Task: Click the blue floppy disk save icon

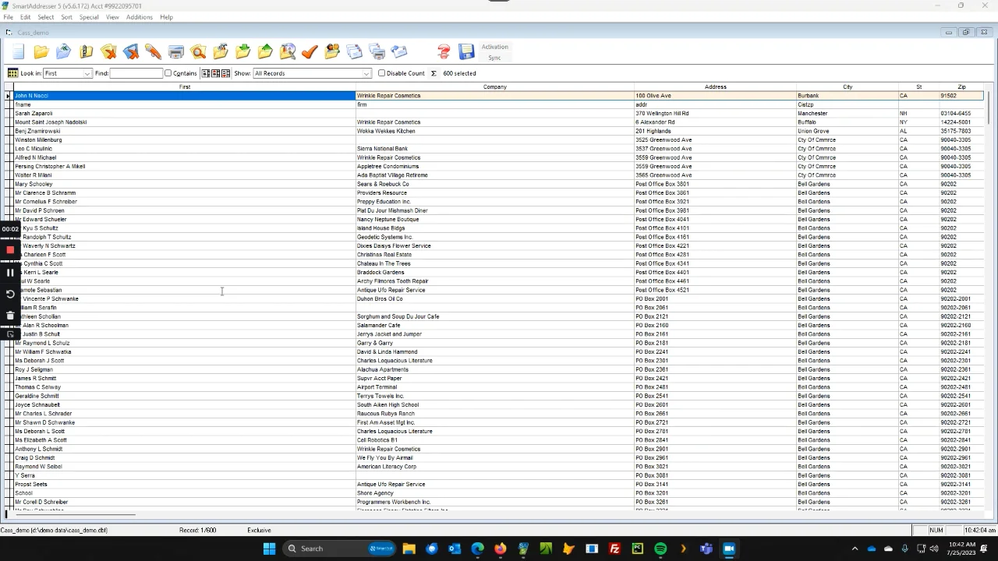Action: (x=466, y=52)
